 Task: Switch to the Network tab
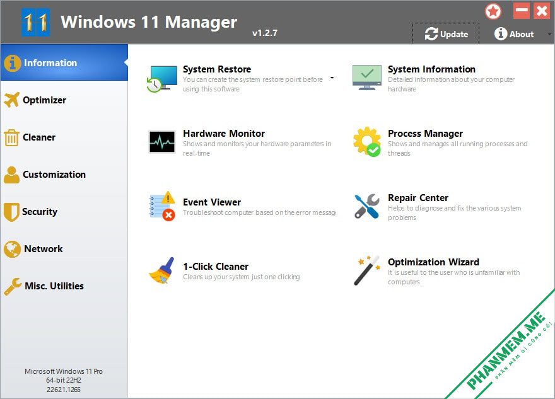click(64, 249)
